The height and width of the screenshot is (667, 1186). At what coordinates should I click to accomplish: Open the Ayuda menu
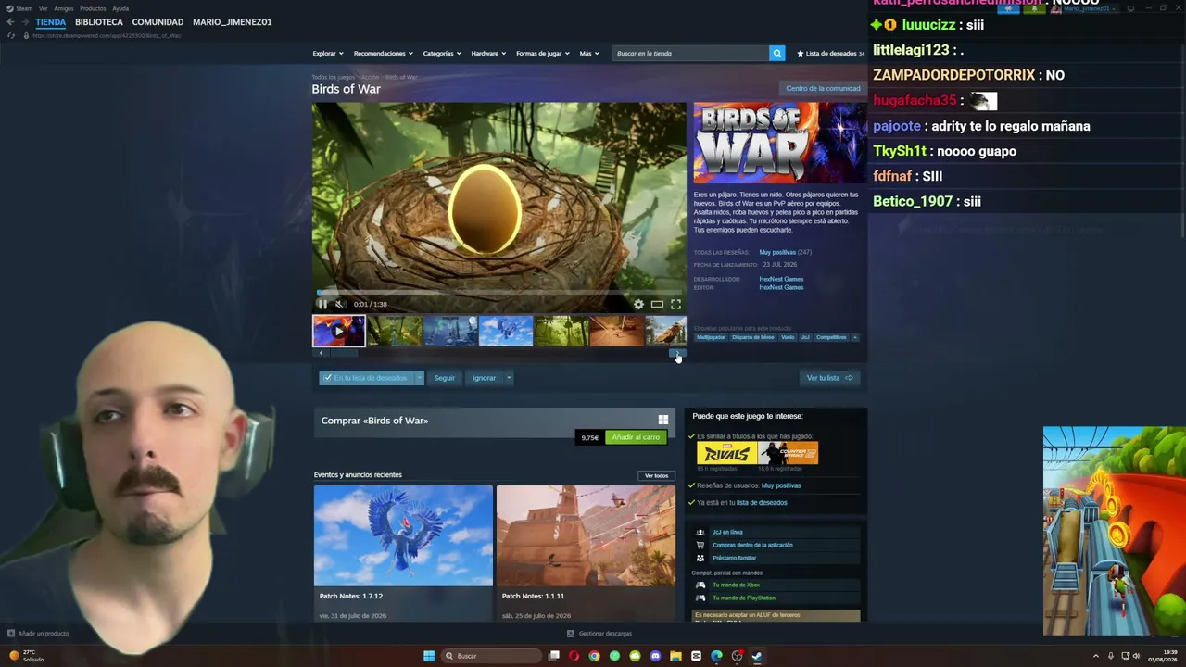[x=120, y=8]
